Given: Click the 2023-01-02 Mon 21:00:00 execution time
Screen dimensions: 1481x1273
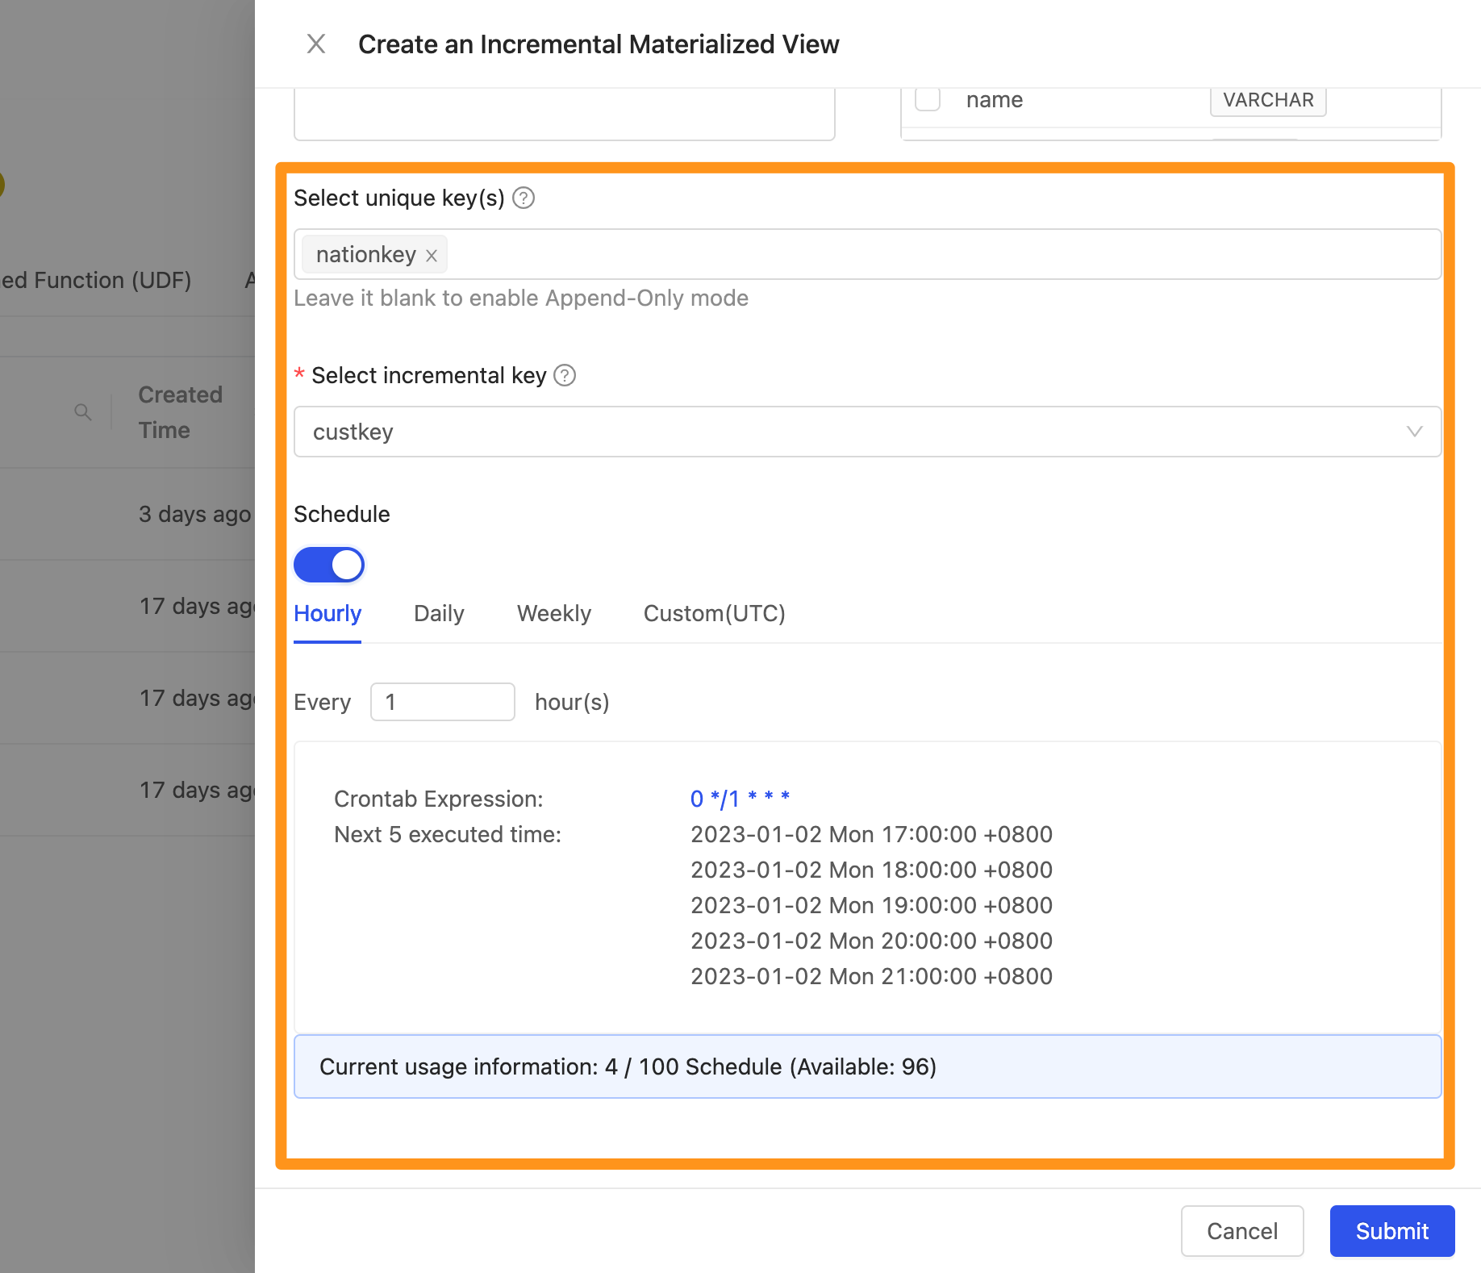Looking at the screenshot, I should 871,976.
